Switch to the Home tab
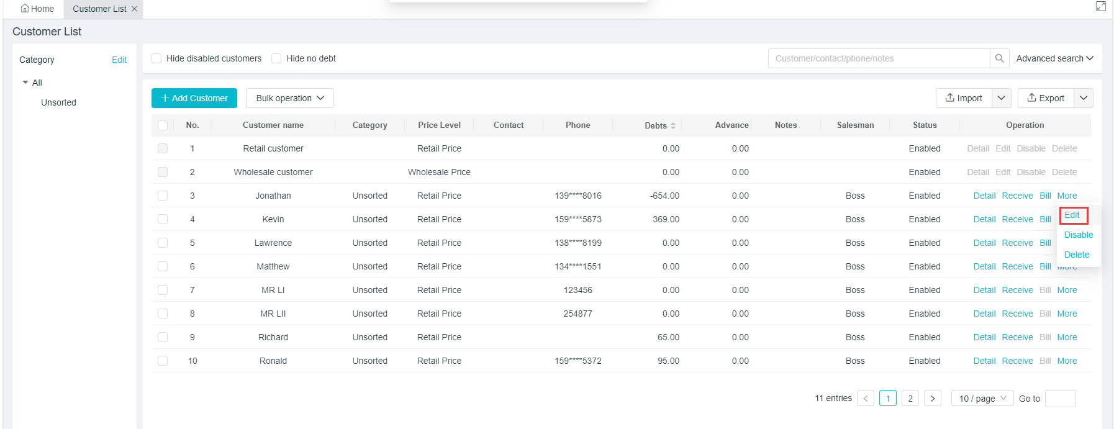This screenshot has width=1114, height=429. click(37, 9)
